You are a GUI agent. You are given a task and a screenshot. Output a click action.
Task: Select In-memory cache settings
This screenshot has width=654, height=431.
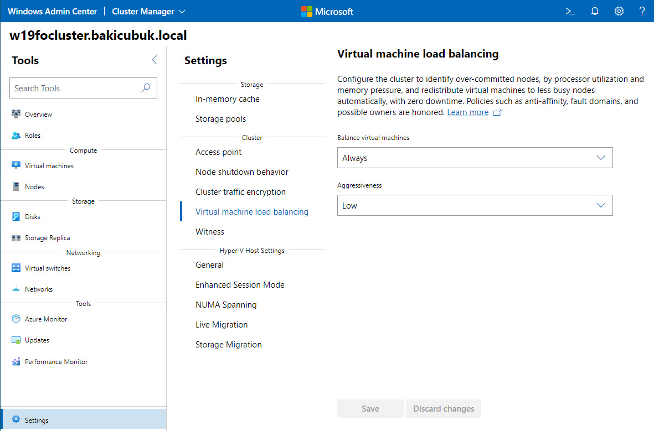click(x=227, y=99)
